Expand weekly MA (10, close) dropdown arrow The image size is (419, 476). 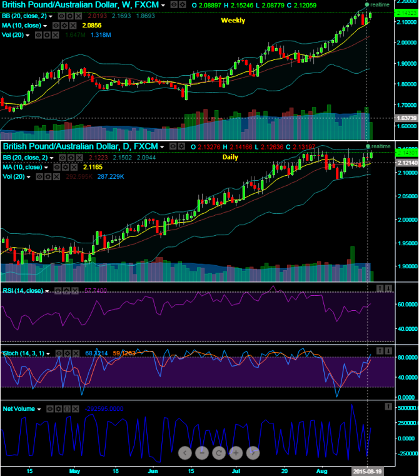[45, 26]
